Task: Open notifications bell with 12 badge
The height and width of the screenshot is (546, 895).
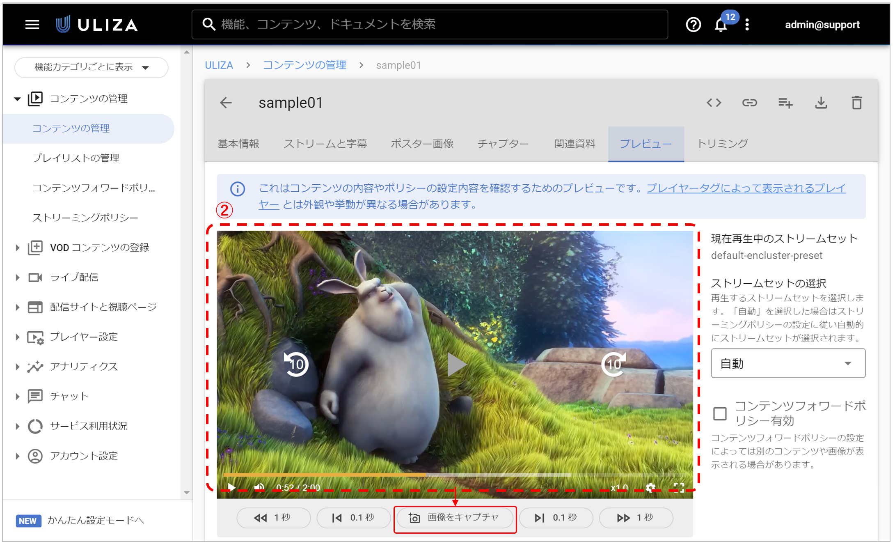Action: pyautogui.click(x=721, y=25)
